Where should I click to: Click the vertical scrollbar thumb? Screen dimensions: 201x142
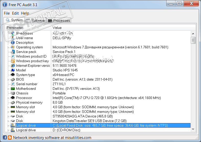click(x=193, y=40)
